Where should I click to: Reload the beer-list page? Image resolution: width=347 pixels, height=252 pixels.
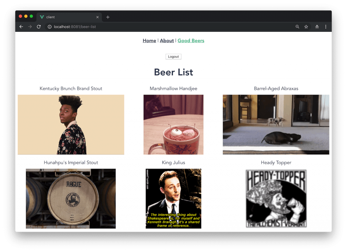(x=39, y=27)
